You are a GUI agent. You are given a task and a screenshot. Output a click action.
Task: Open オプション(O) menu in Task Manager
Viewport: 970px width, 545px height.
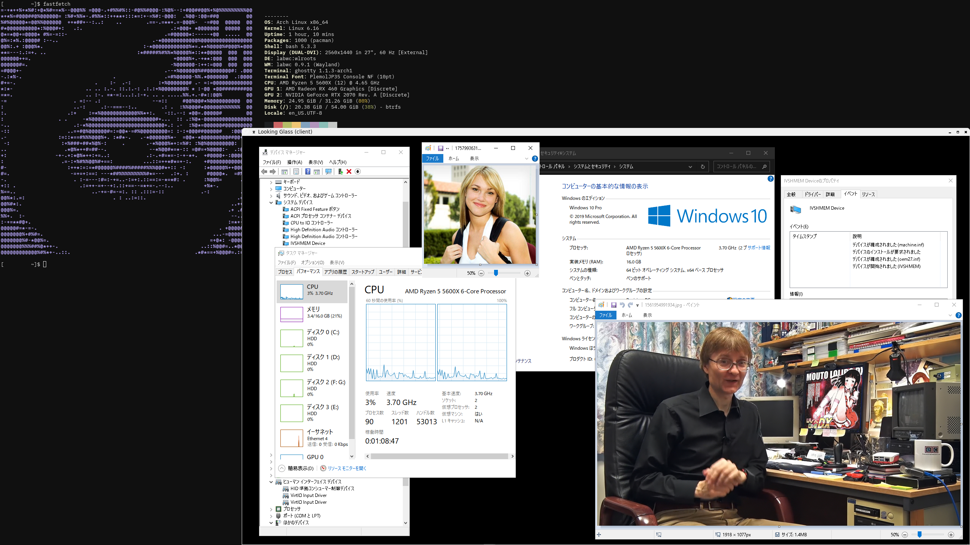313,263
